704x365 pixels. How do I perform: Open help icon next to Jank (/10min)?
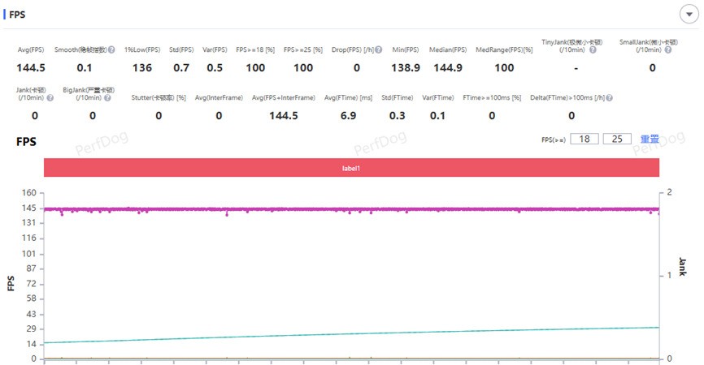tap(50, 97)
